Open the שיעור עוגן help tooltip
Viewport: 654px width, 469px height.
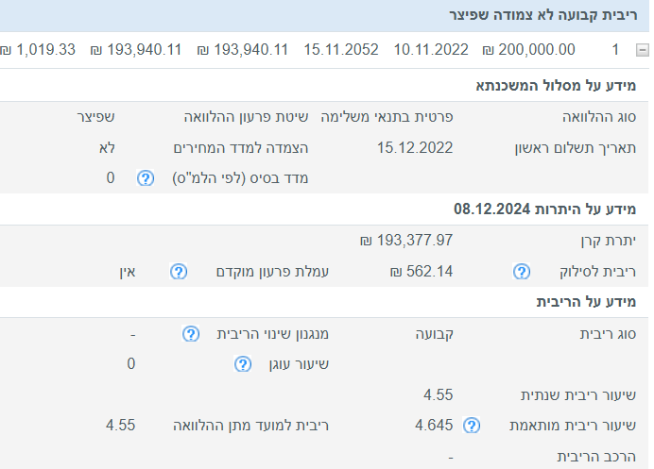coord(242,364)
